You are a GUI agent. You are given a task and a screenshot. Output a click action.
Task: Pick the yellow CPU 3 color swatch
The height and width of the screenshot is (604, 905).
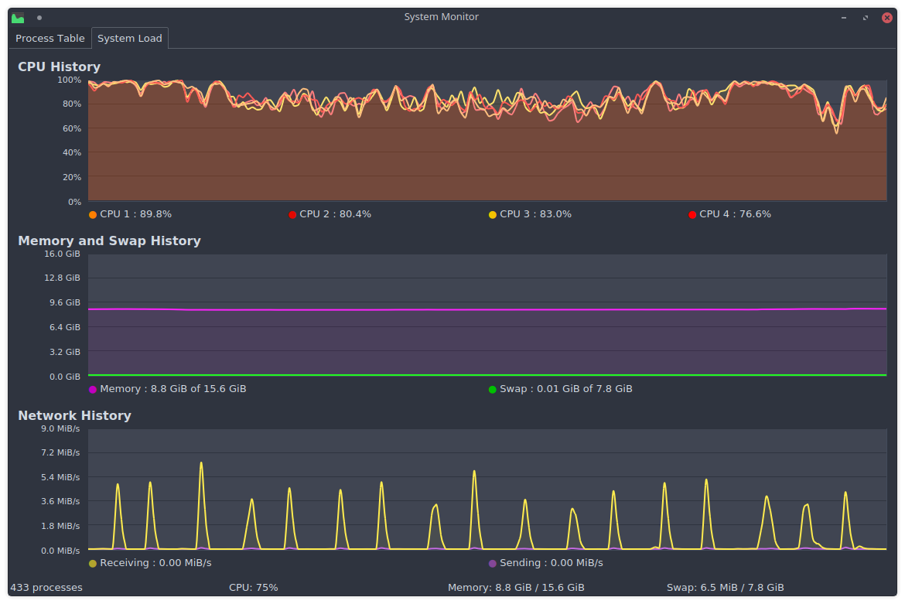click(493, 215)
